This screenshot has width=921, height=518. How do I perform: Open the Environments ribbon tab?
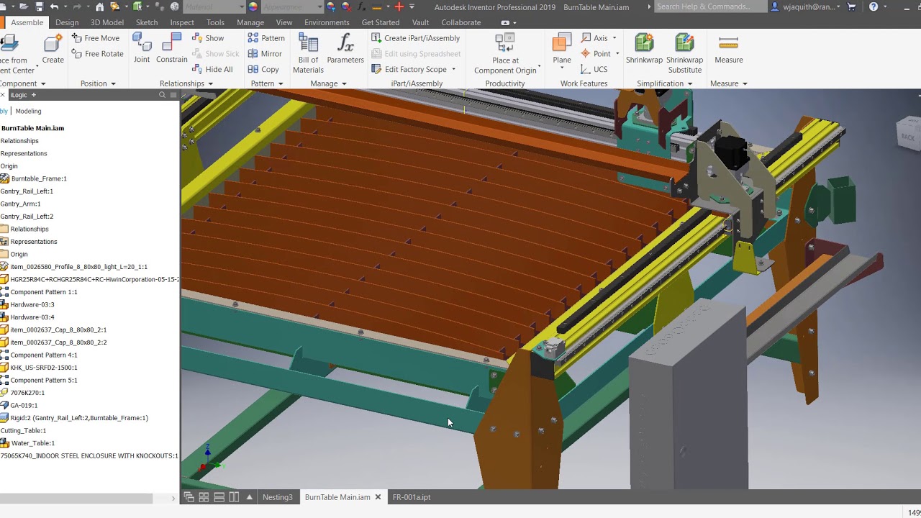[x=327, y=22]
